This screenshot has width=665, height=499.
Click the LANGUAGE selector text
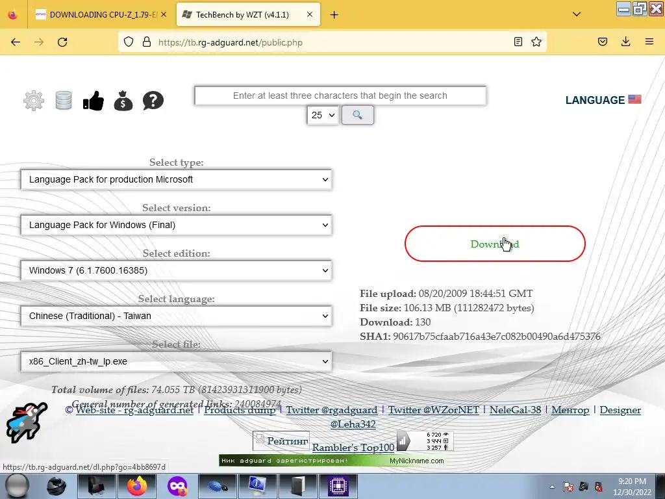point(595,100)
